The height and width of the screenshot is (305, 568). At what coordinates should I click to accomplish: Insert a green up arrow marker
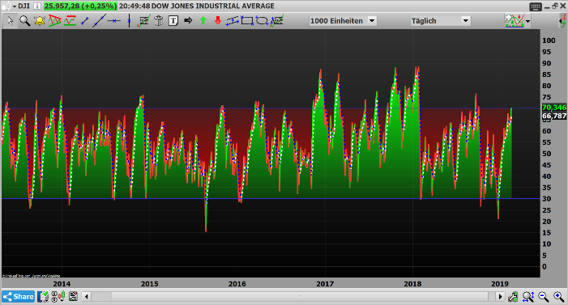tap(203, 20)
